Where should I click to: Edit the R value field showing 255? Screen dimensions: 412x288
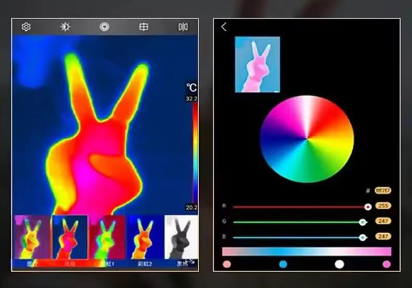(383, 206)
